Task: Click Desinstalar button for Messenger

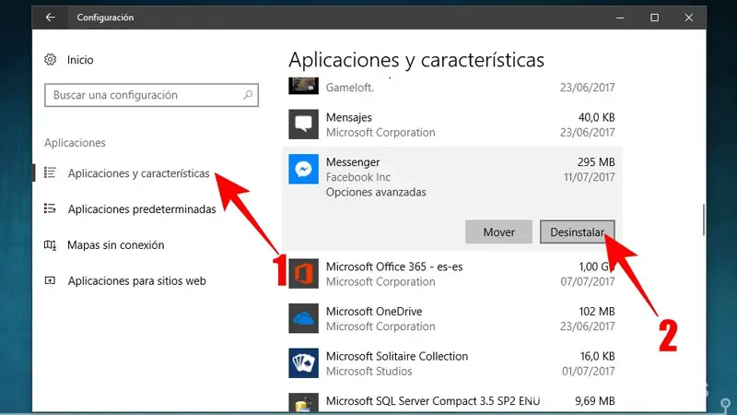Action: pyautogui.click(x=578, y=232)
